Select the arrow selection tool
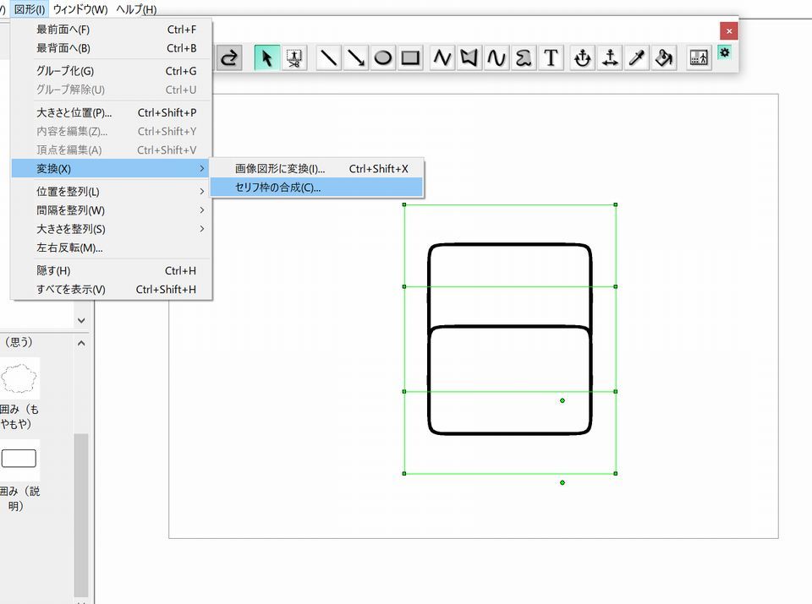 click(x=267, y=58)
